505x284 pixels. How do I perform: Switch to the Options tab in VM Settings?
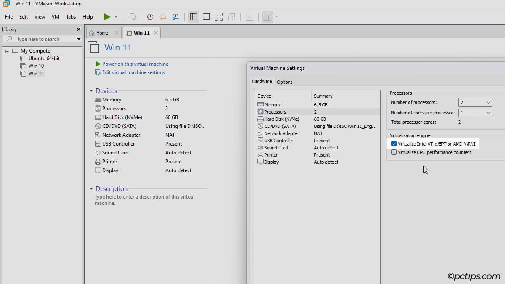tap(285, 82)
